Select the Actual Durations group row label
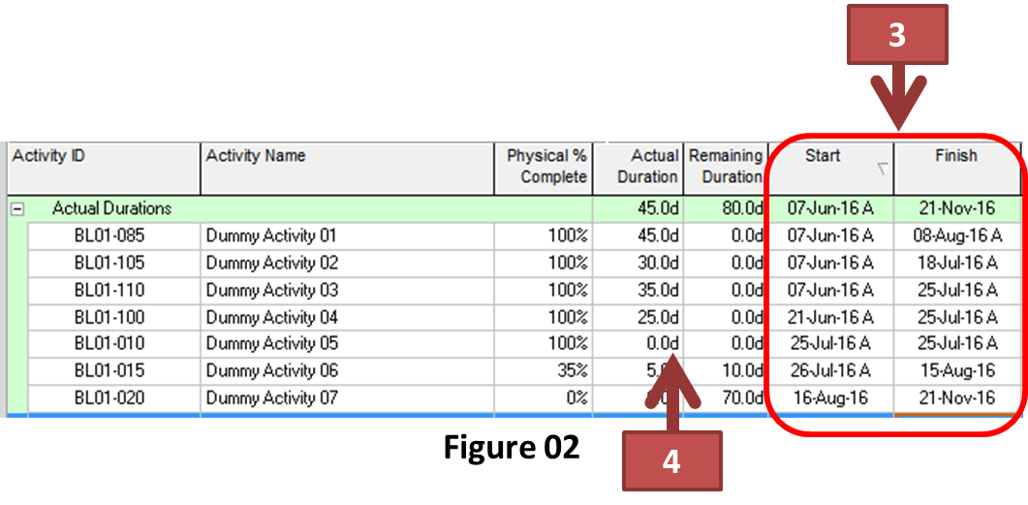Screen dimensions: 1028x505 point(112,209)
